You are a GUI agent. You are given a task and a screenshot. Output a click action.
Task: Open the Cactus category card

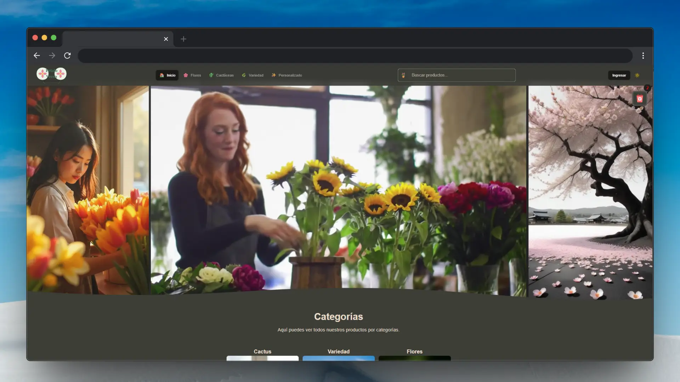262,355
